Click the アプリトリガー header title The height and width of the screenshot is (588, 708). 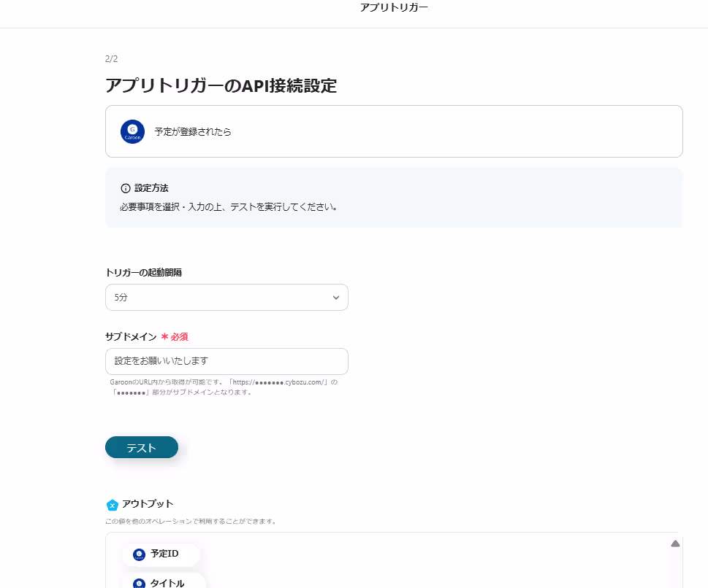pos(395,7)
